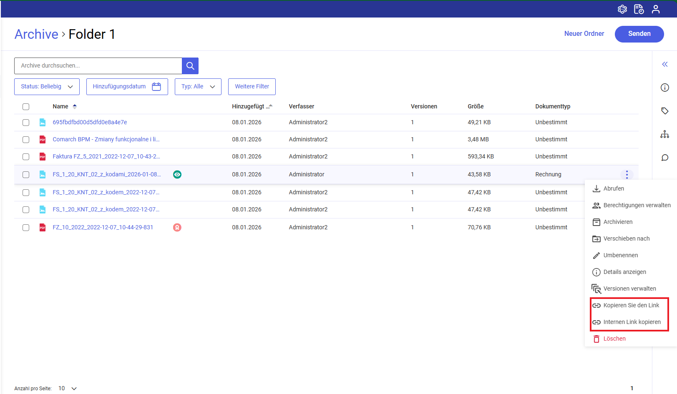Click the magnifier search button
677x394 pixels.
pos(190,66)
